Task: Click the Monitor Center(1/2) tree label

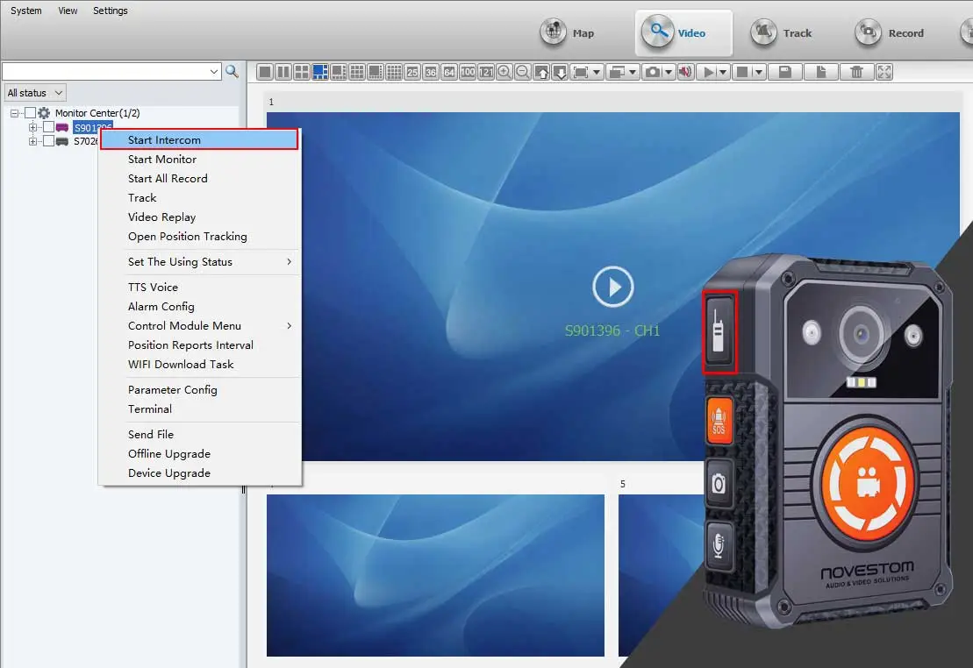Action: pos(97,113)
